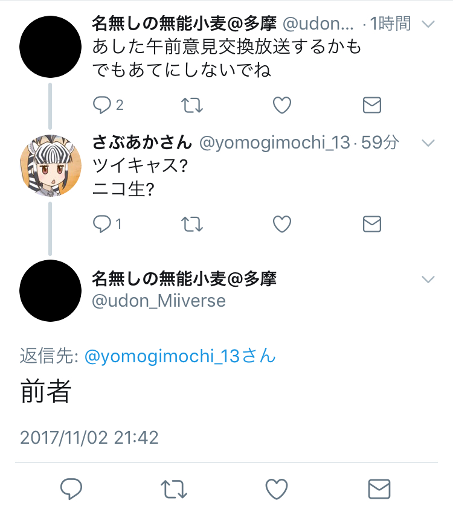Retweet the first tweet by 名無しの無能小麦

point(192,106)
